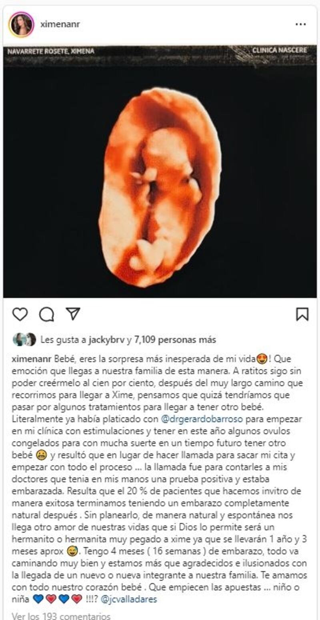The width and height of the screenshot is (320, 620).
Task: Click the CLINICA NASCERE label on image
Action: click(280, 50)
